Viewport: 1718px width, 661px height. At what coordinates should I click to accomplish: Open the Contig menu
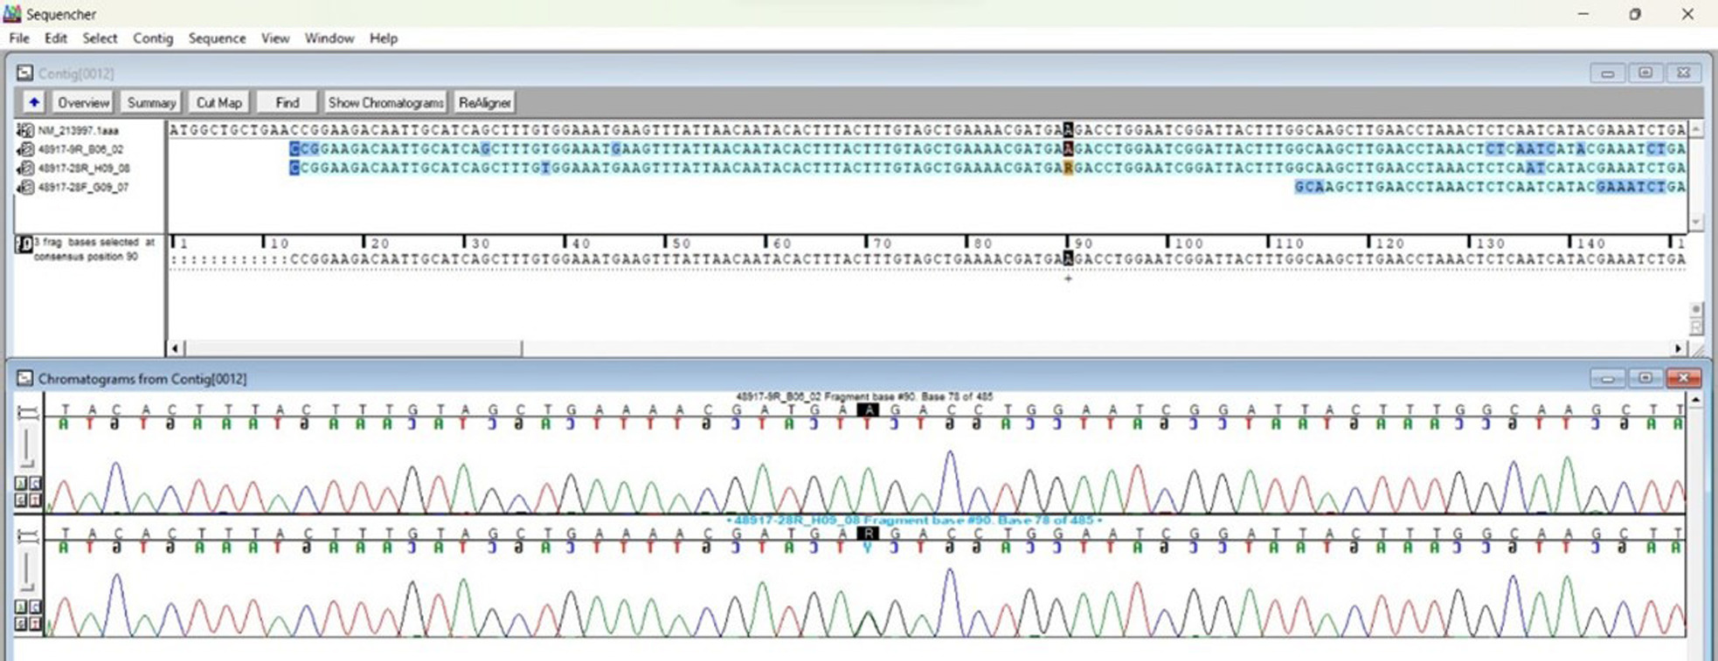(153, 38)
